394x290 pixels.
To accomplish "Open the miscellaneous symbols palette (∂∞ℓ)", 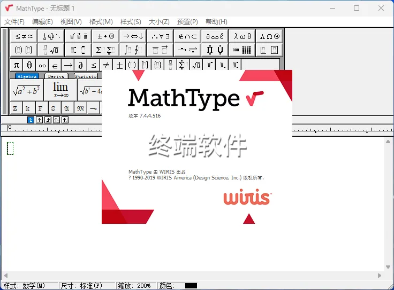I will [x=215, y=36].
